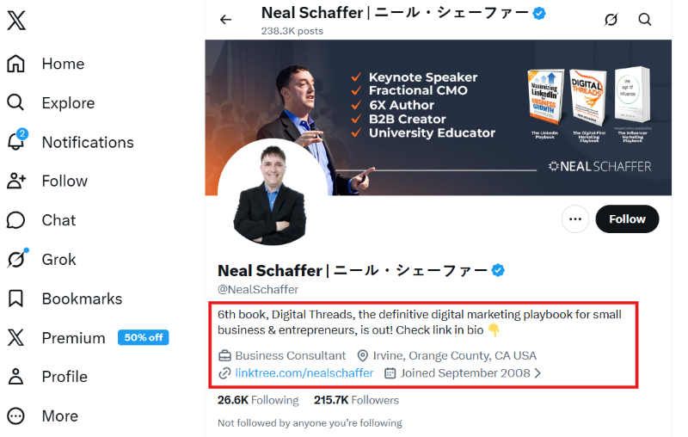This screenshot has width=688, height=437.
Task: View the 215.7K Followers list
Action: pos(356,400)
